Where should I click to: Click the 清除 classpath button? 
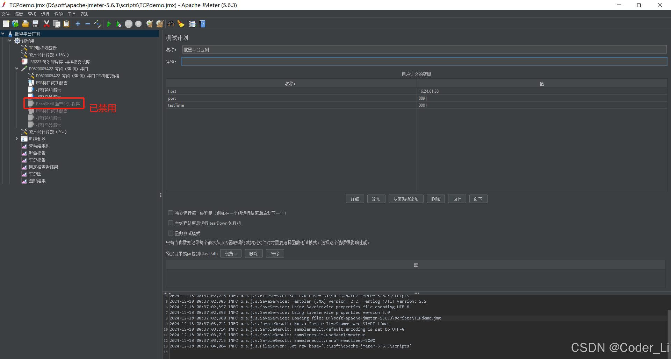click(275, 254)
